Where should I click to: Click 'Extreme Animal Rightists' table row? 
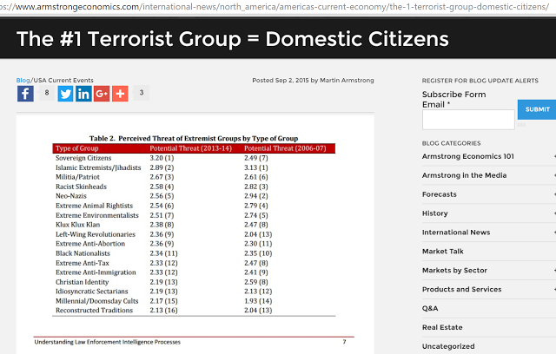[x=194, y=206]
